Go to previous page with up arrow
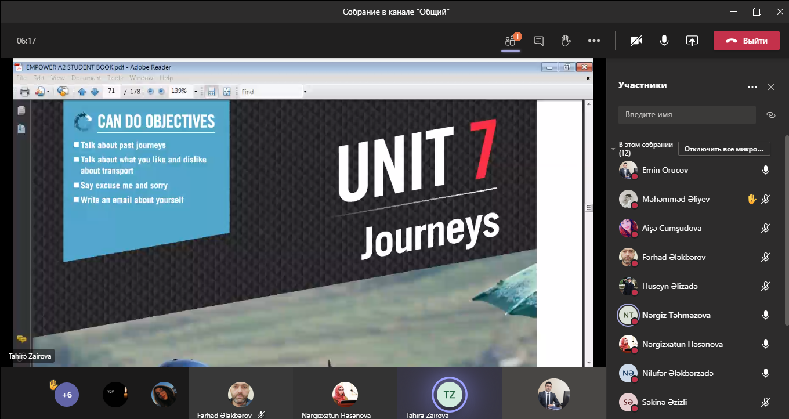Viewport: 789px width, 419px height. (82, 92)
